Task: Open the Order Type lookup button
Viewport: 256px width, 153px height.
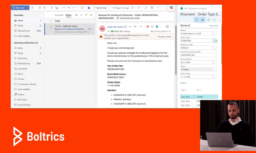Action: click(215, 41)
